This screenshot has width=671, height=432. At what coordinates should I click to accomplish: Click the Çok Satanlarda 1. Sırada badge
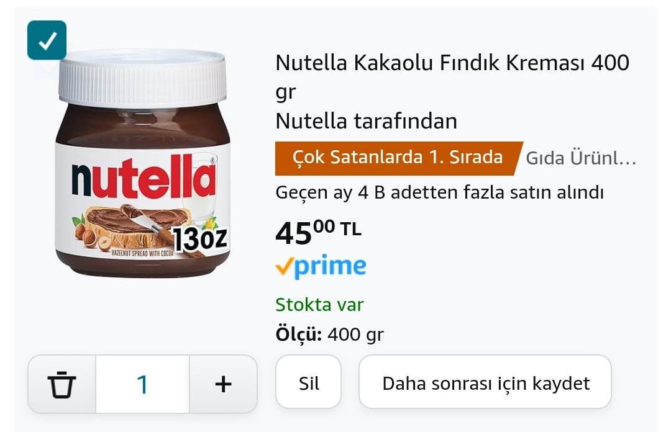click(x=398, y=158)
